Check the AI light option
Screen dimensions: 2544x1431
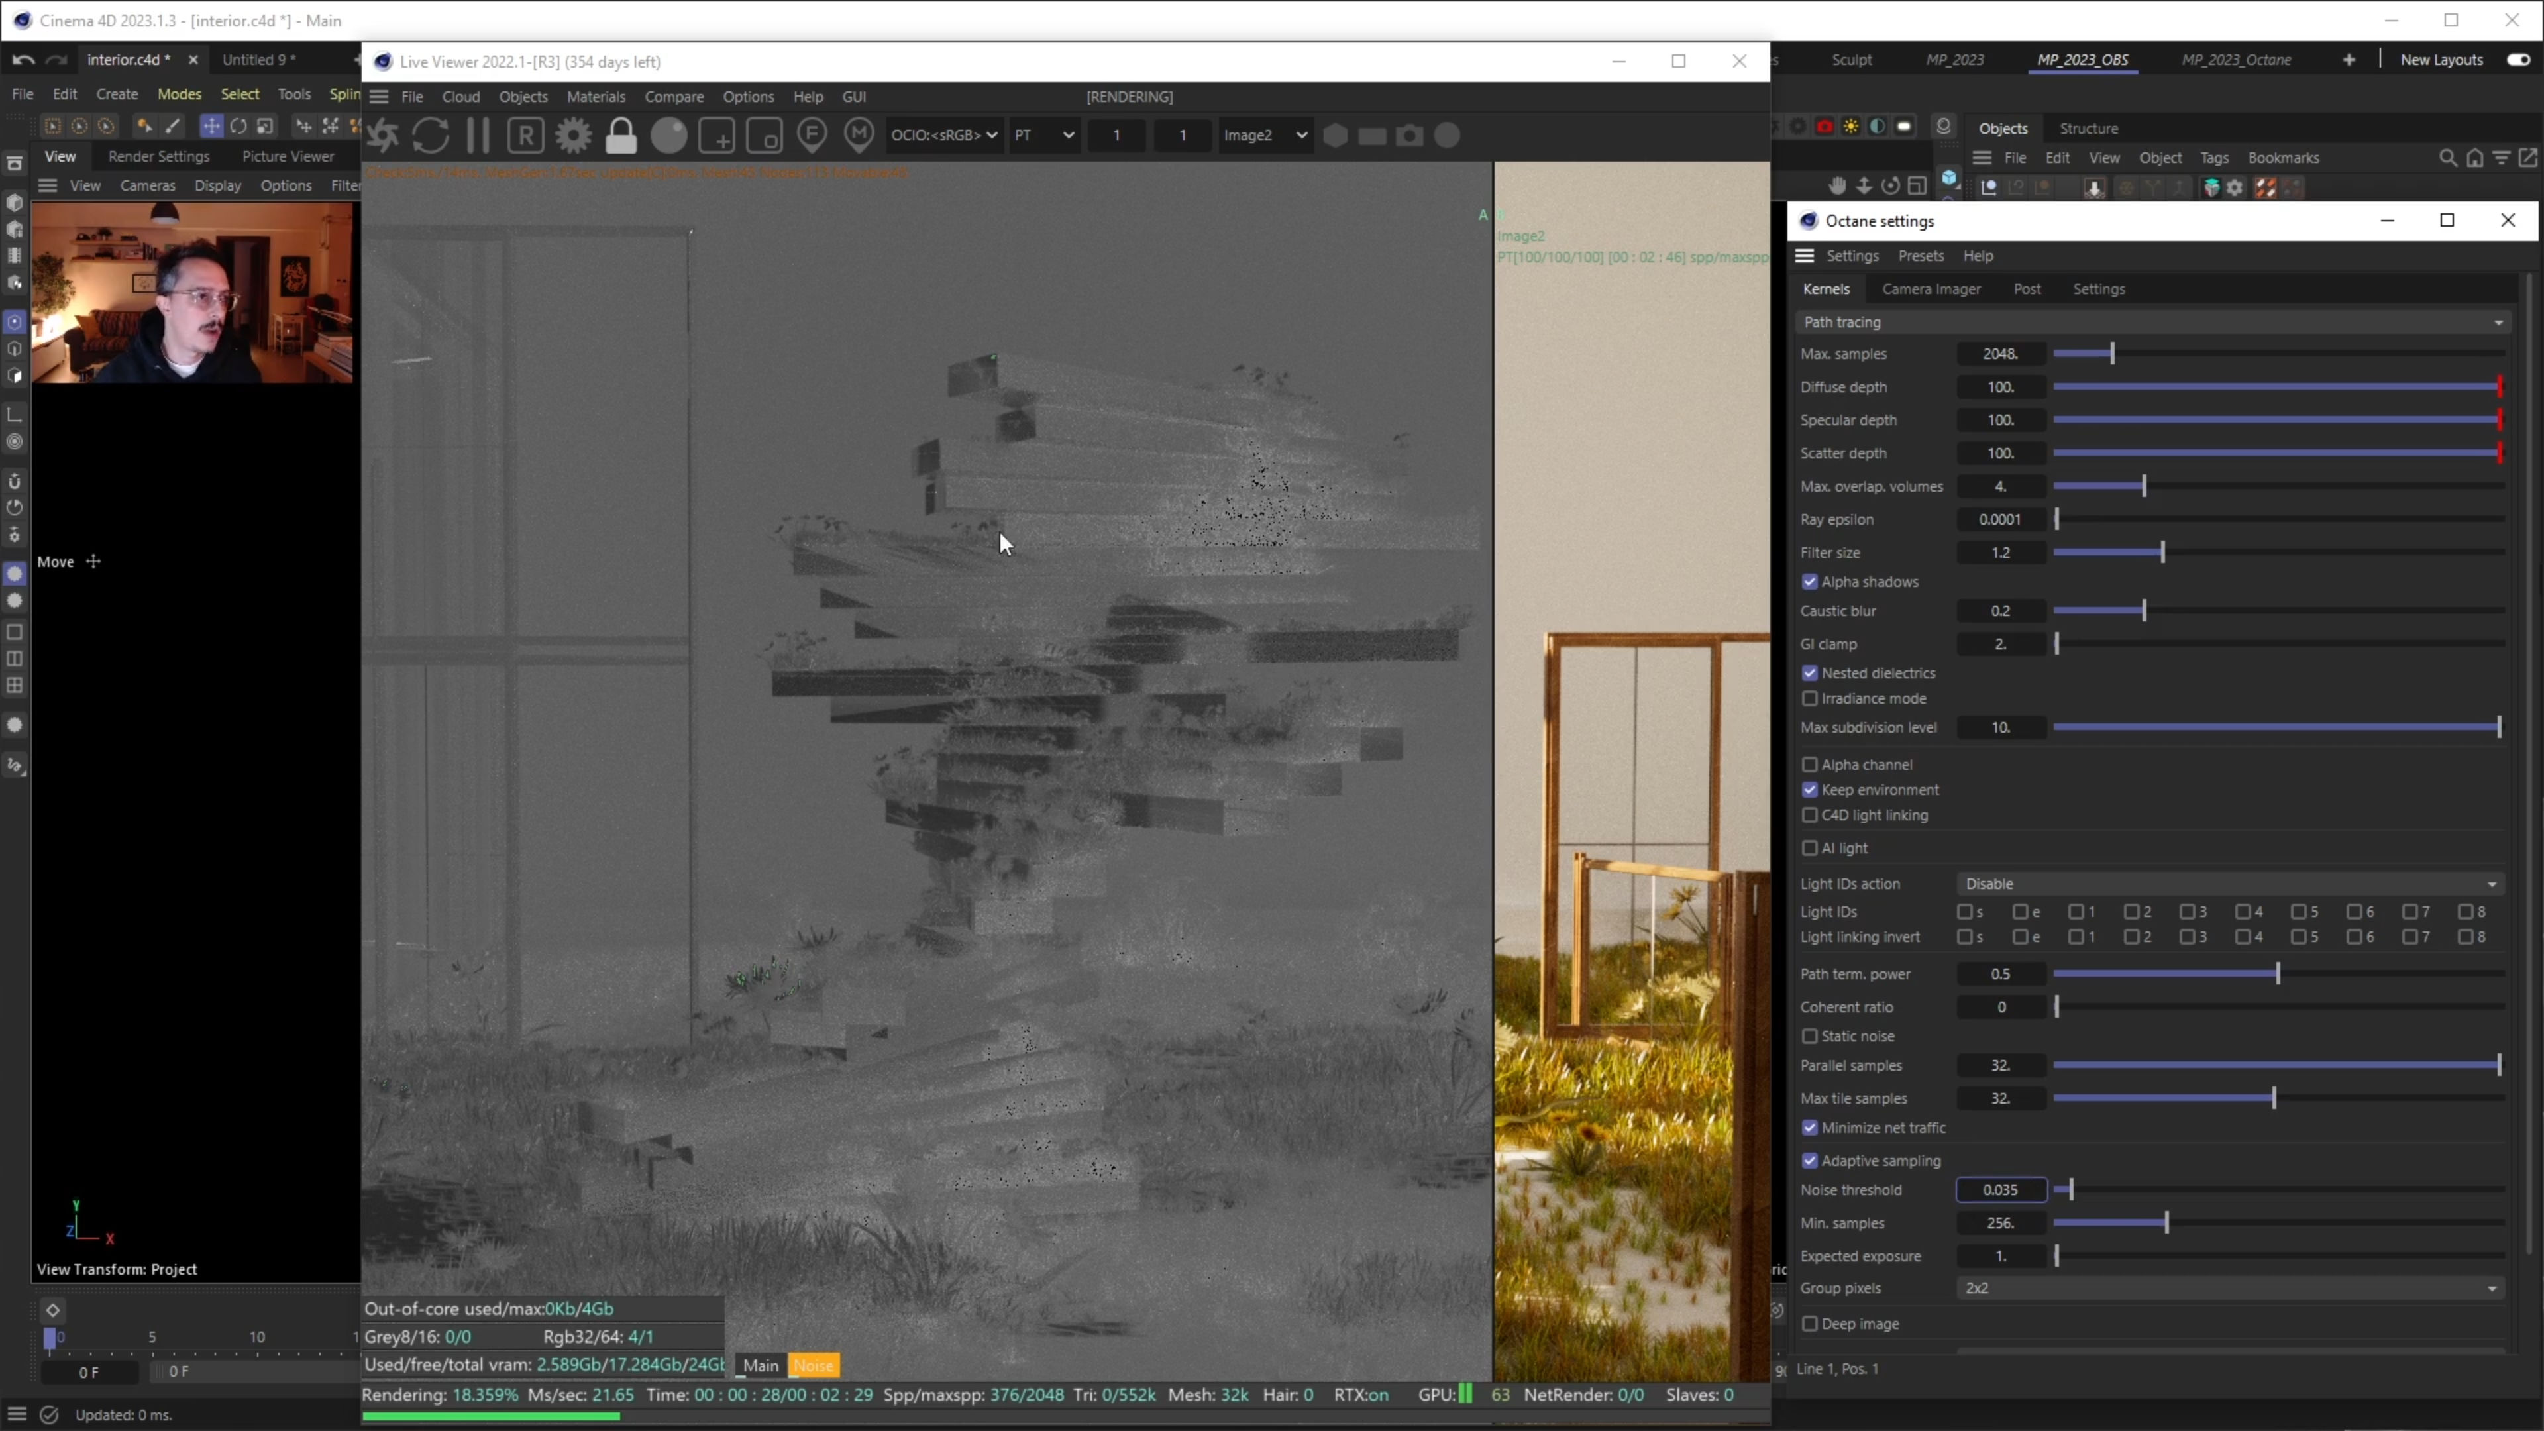click(x=1809, y=848)
